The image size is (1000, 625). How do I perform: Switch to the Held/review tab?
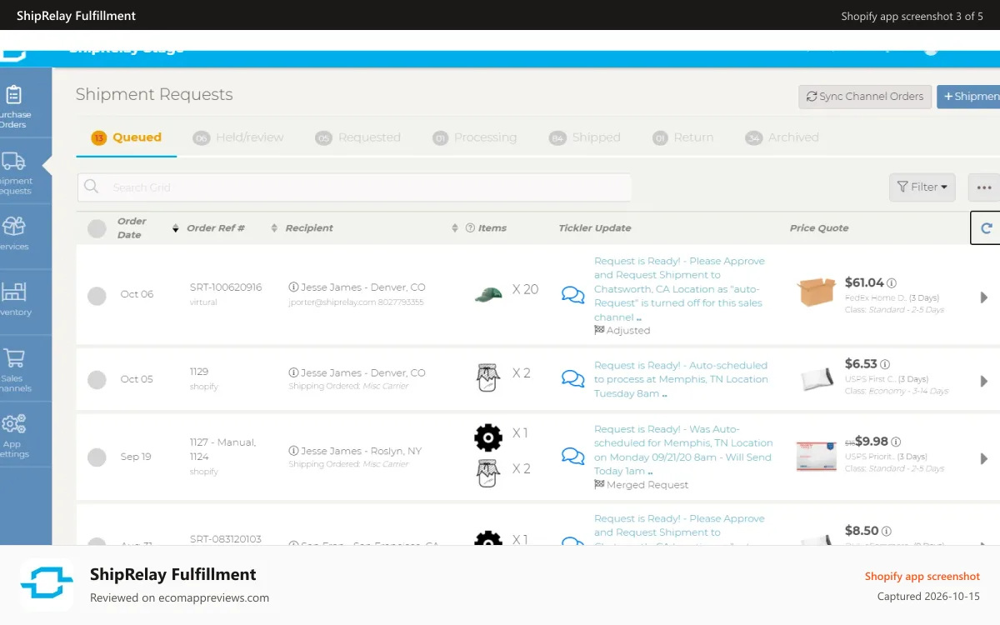click(x=238, y=137)
